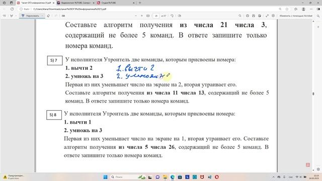Click text "2. умножь на 3" in task 5) 8

[83, 130]
